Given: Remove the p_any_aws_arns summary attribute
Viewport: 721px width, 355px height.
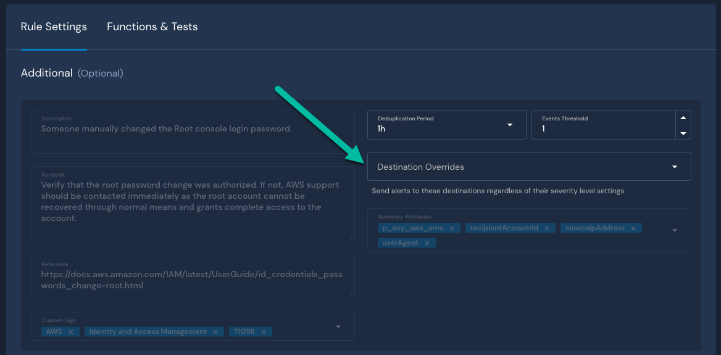Looking at the screenshot, I should click(451, 228).
